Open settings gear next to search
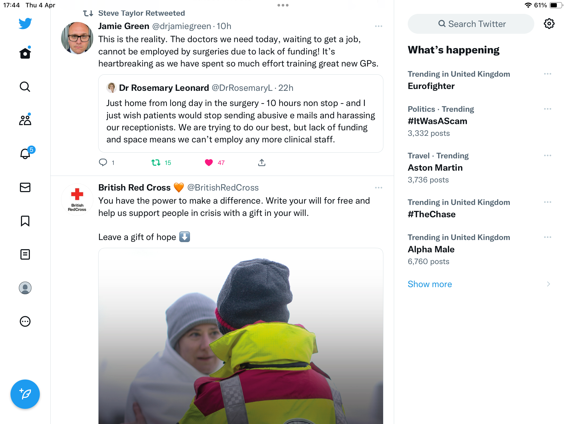 [549, 24]
